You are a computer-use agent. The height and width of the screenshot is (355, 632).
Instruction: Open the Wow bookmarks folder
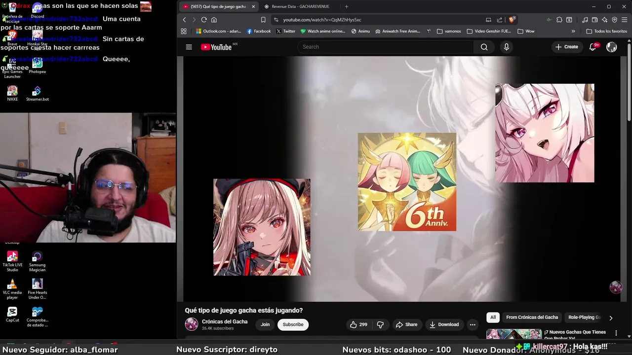coord(526,31)
